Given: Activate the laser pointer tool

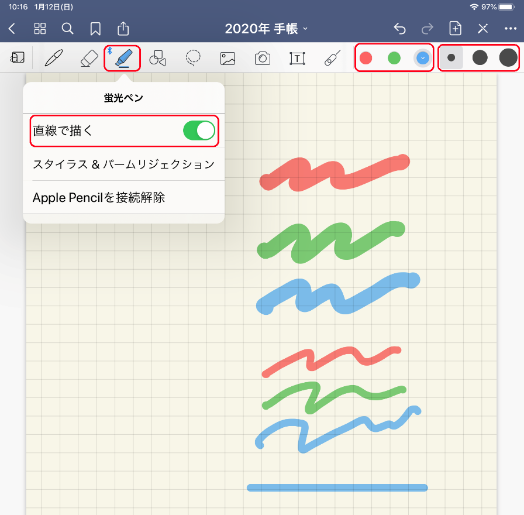Looking at the screenshot, I should [x=332, y=58].
